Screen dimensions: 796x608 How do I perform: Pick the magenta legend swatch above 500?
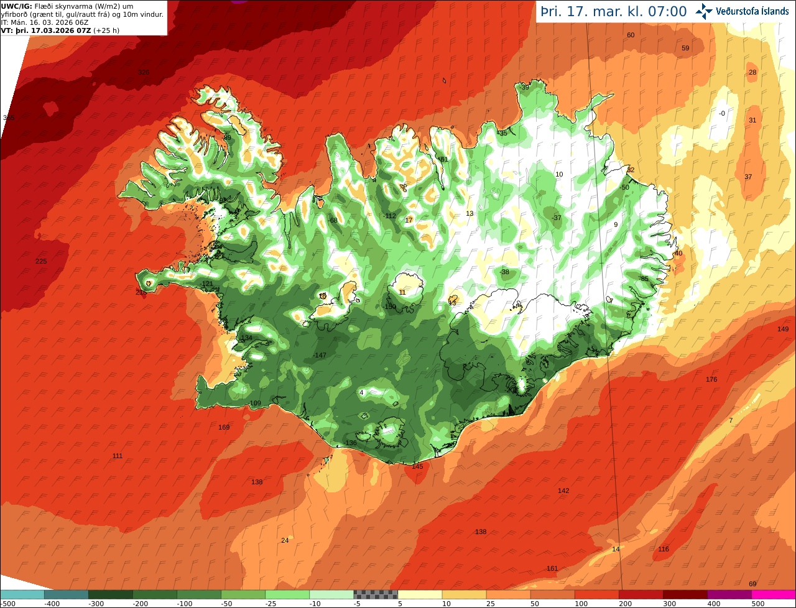[774, 594]
